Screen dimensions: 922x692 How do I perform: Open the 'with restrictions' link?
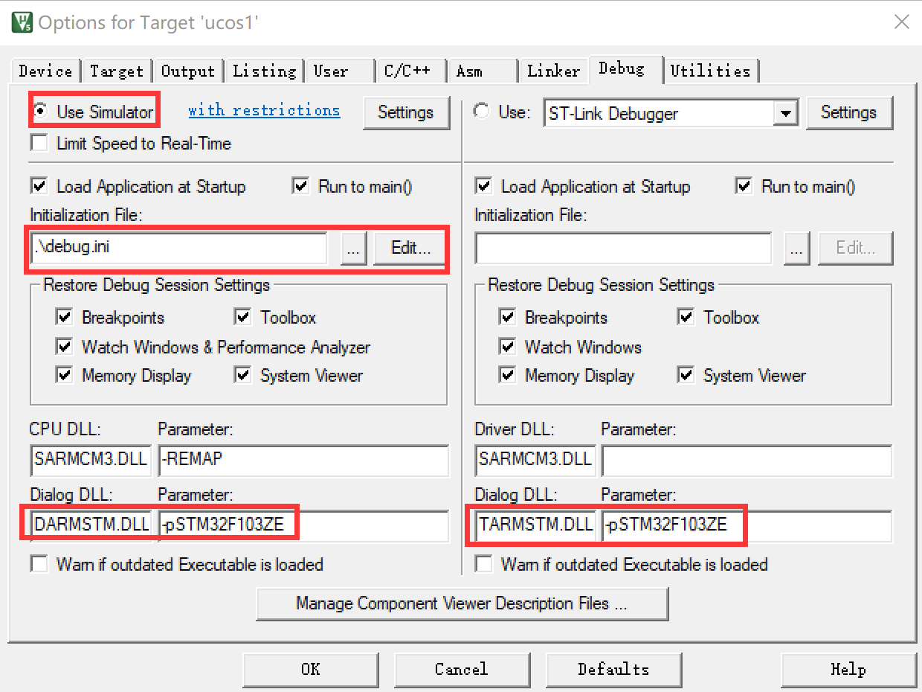pos(264,110)
